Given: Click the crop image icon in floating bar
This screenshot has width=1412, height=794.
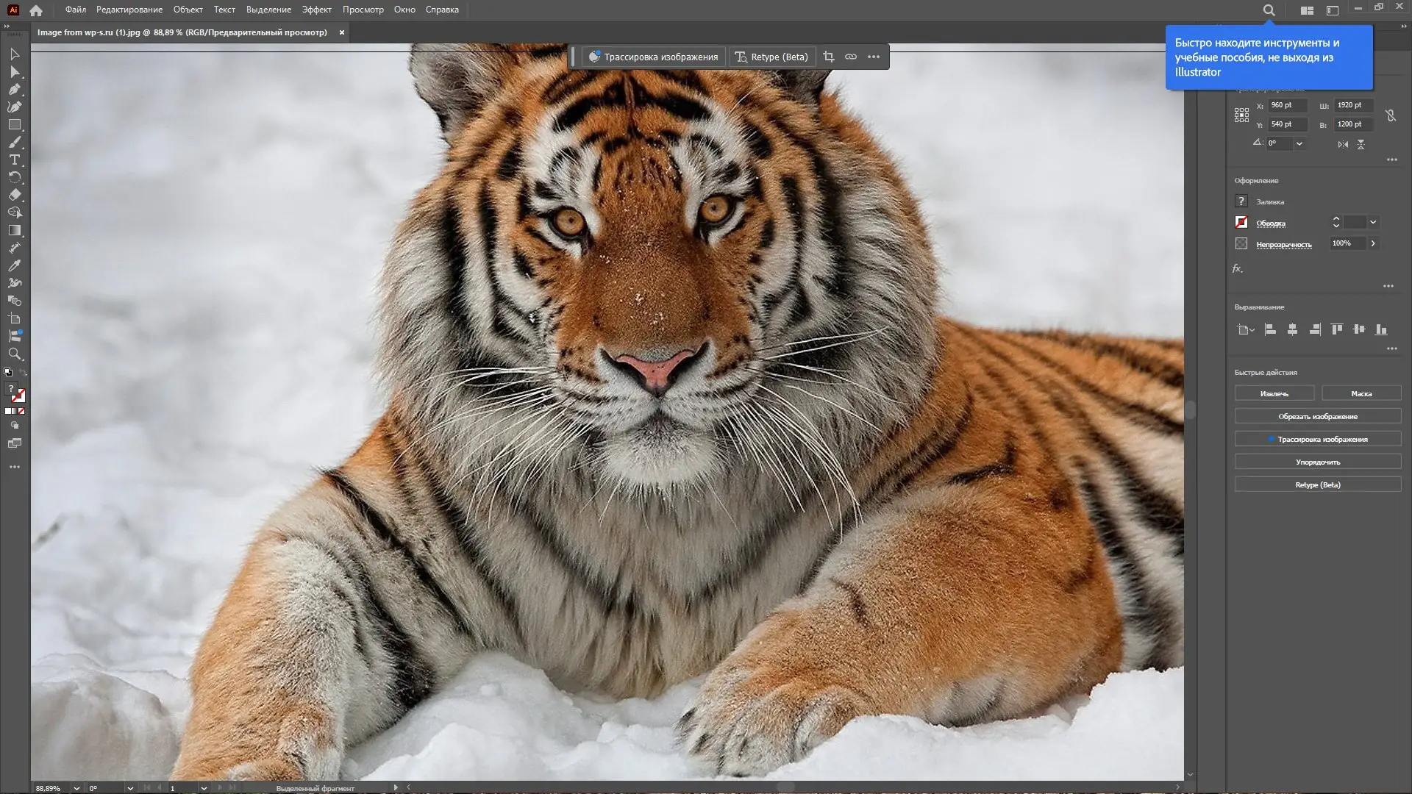Looking at the screenshot, I should tap(829, 57).
